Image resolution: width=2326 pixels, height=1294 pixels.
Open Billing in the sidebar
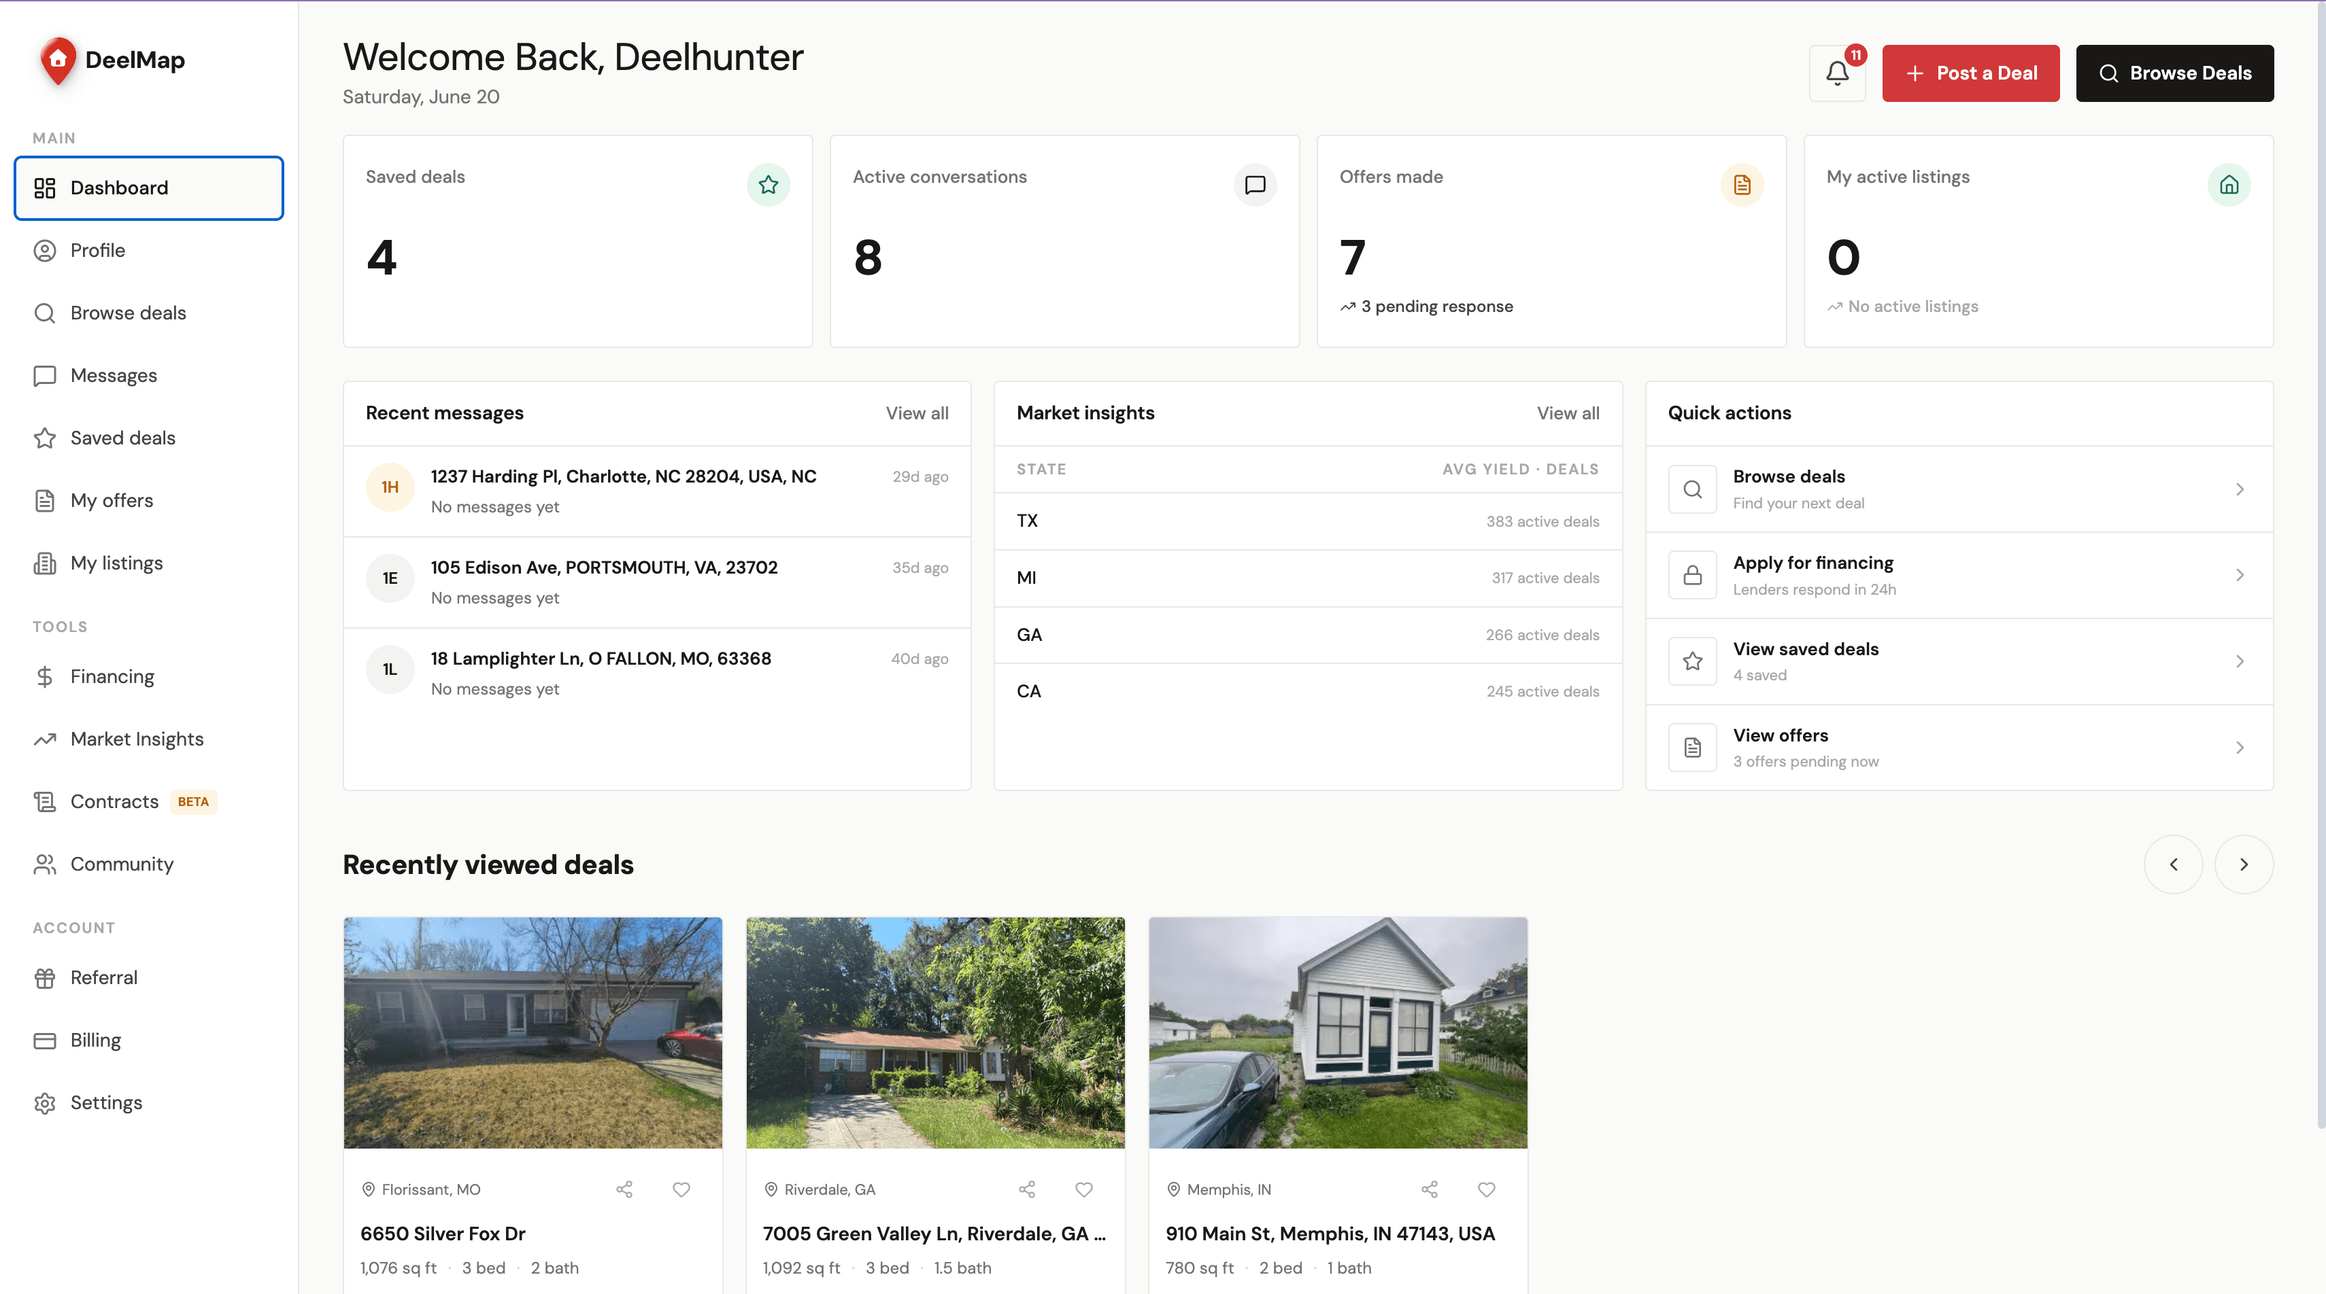click(x=149, y=1041)
